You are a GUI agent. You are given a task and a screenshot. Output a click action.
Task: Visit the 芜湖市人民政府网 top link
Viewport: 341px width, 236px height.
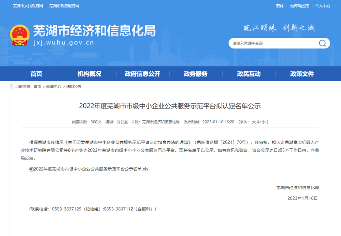coord(28,6)
